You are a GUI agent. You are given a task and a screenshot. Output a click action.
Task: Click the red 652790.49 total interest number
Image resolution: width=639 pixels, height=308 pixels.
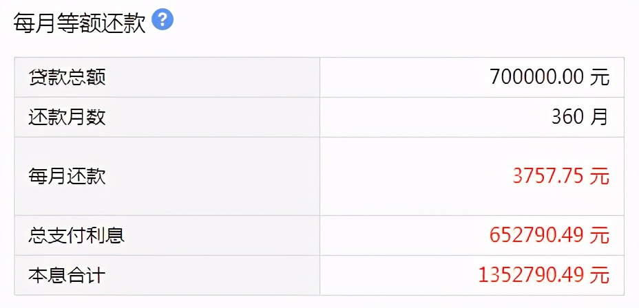coord(537,235)
